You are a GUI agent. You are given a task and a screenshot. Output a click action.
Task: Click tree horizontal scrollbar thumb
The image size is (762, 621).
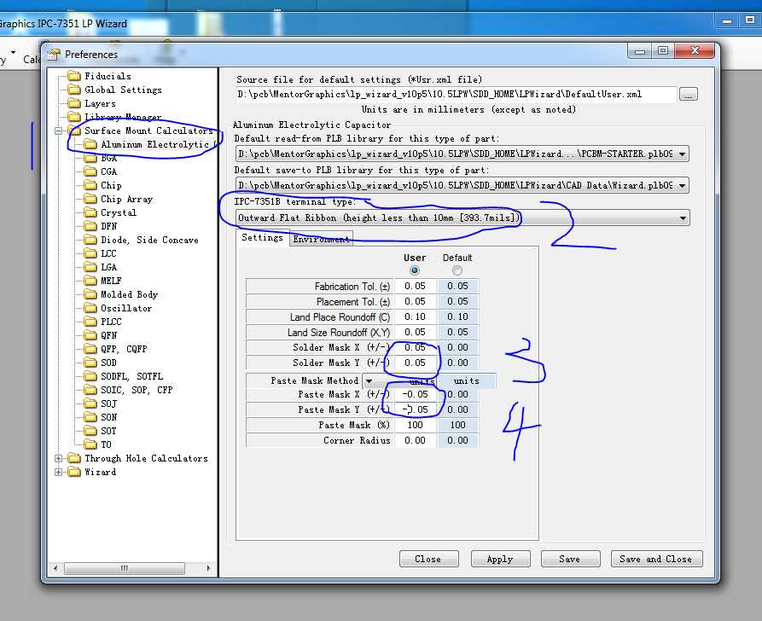(125, 568)
